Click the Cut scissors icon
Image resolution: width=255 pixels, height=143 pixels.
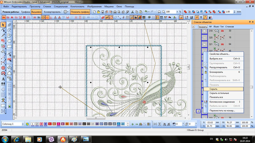coord(132,12)
